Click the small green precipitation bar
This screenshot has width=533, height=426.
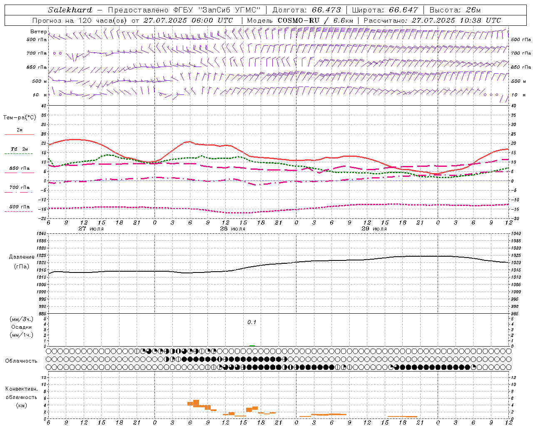pos(252,346)
